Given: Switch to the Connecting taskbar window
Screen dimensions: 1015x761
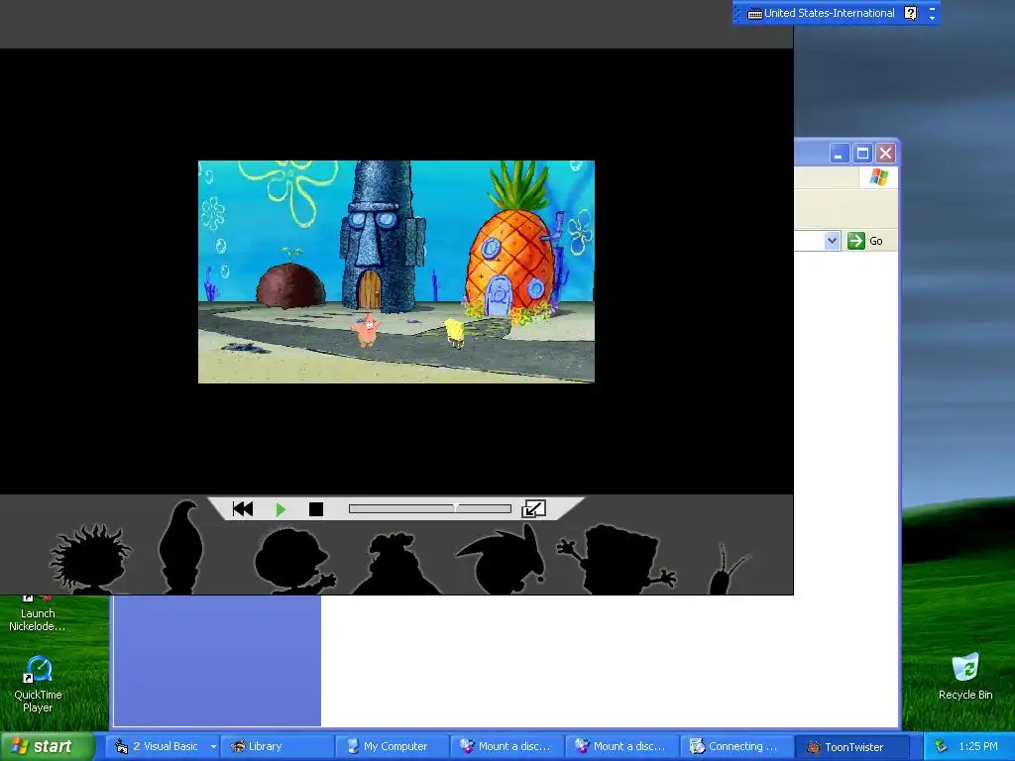Looking at the screenshot, I should click(736, 746).
